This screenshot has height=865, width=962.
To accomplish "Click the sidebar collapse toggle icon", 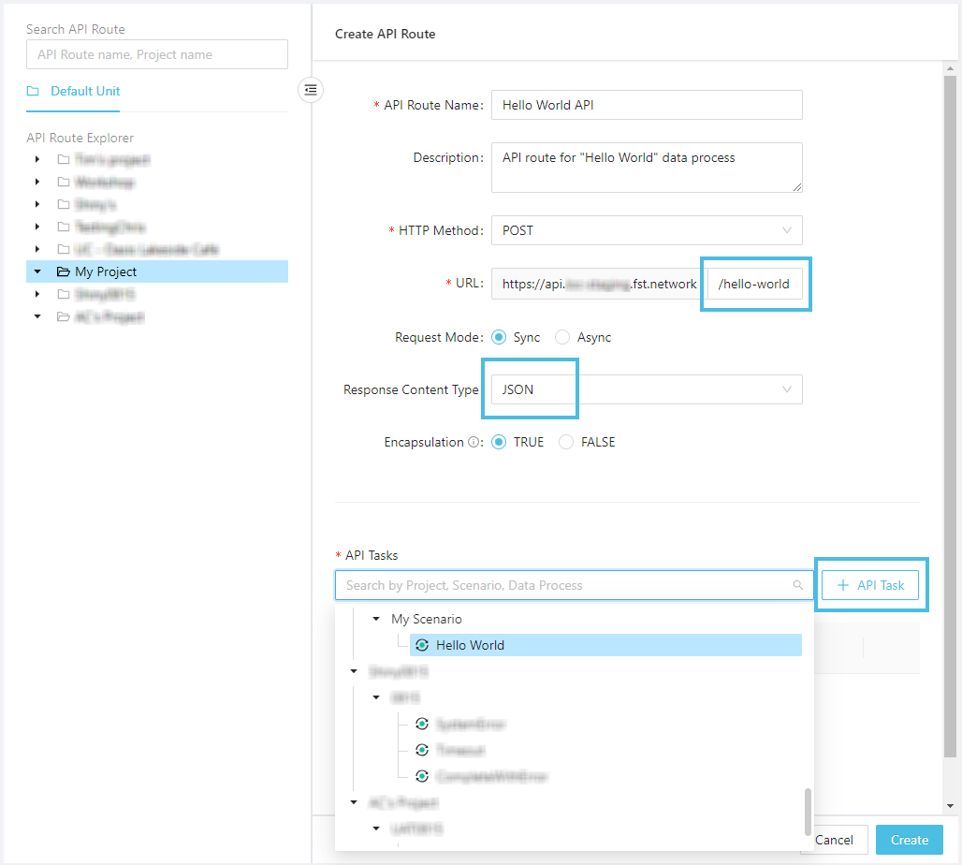I will [311, 90].
